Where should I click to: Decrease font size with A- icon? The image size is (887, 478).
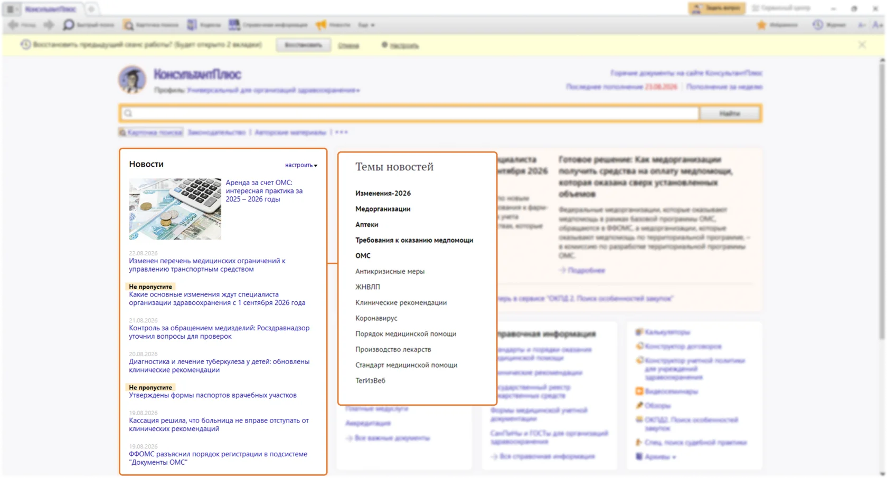862,25
